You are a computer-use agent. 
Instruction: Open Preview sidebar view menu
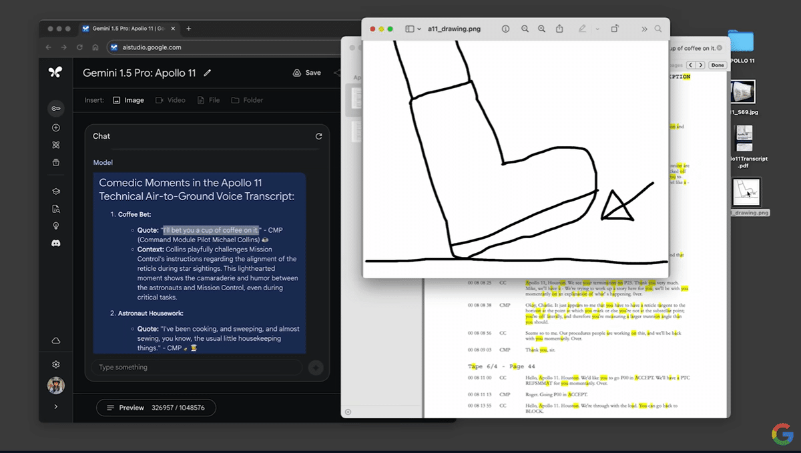click(413, 29)
